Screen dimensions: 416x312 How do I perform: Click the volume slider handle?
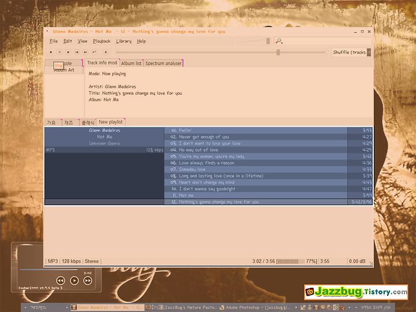pos(268,41)
